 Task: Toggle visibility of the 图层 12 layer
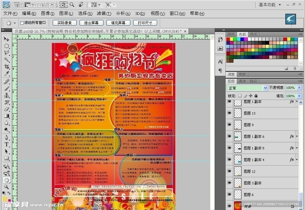tap(229, 171)
